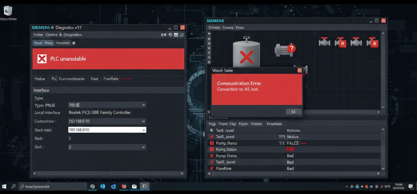
Task: Open the Sack met dropdown arrow
Action: coord(144,130)
